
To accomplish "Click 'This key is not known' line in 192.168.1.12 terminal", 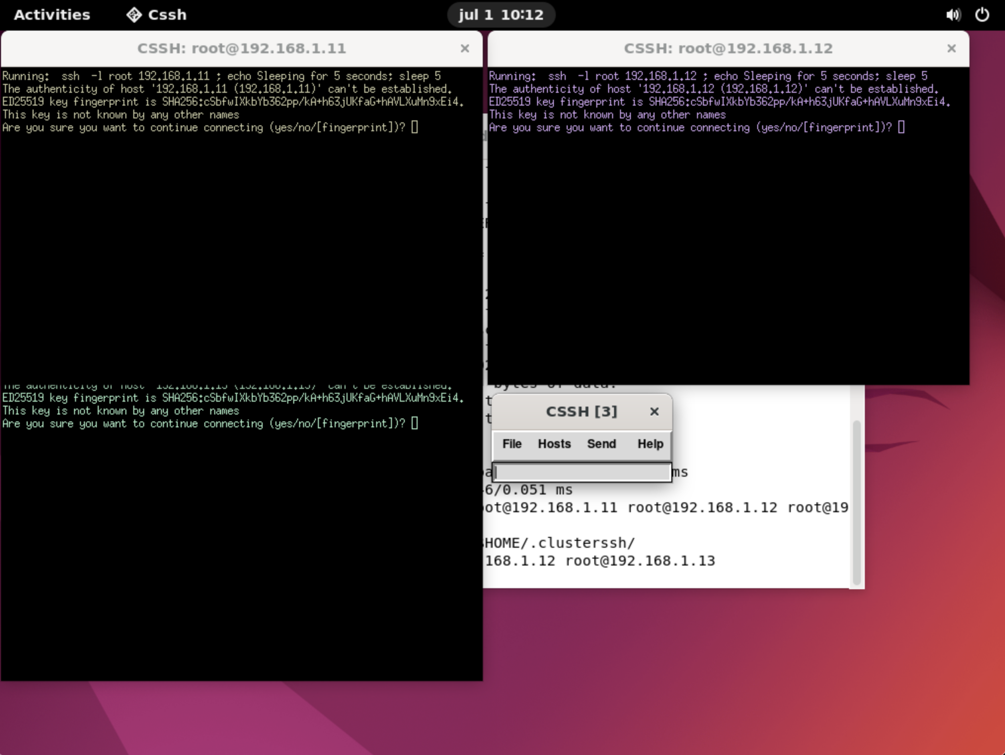I will pyautogui.click(x=607, y=114).
